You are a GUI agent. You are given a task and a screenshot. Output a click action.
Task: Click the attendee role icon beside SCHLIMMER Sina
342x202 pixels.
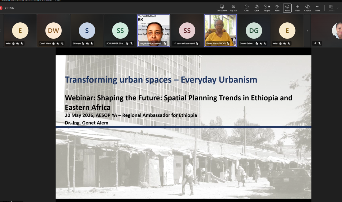coord(127,43)
